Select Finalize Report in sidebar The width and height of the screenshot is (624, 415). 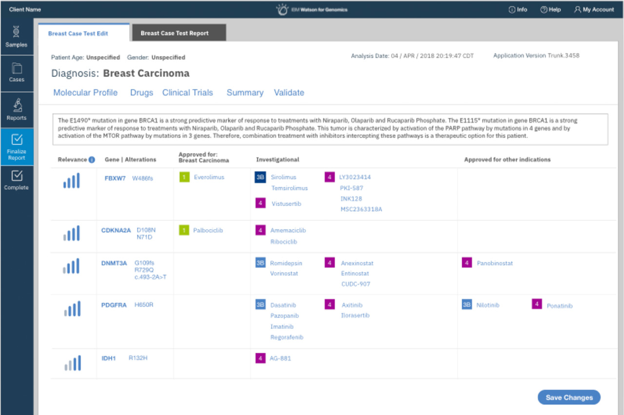click(x=17, y=146)
